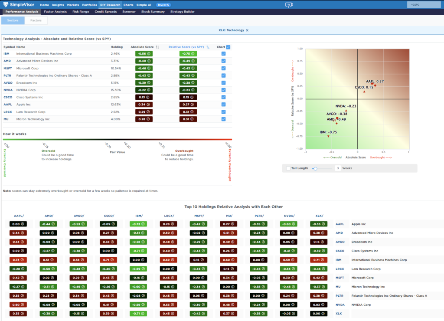Expand the XLK score in the bottom-right matrix row
Viewport: 444px width, 321px height.
(319, 313)
